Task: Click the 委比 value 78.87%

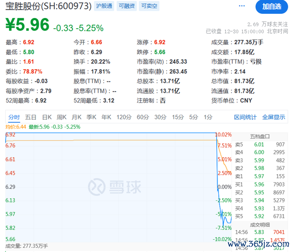Action: click(x=32, y=71)
